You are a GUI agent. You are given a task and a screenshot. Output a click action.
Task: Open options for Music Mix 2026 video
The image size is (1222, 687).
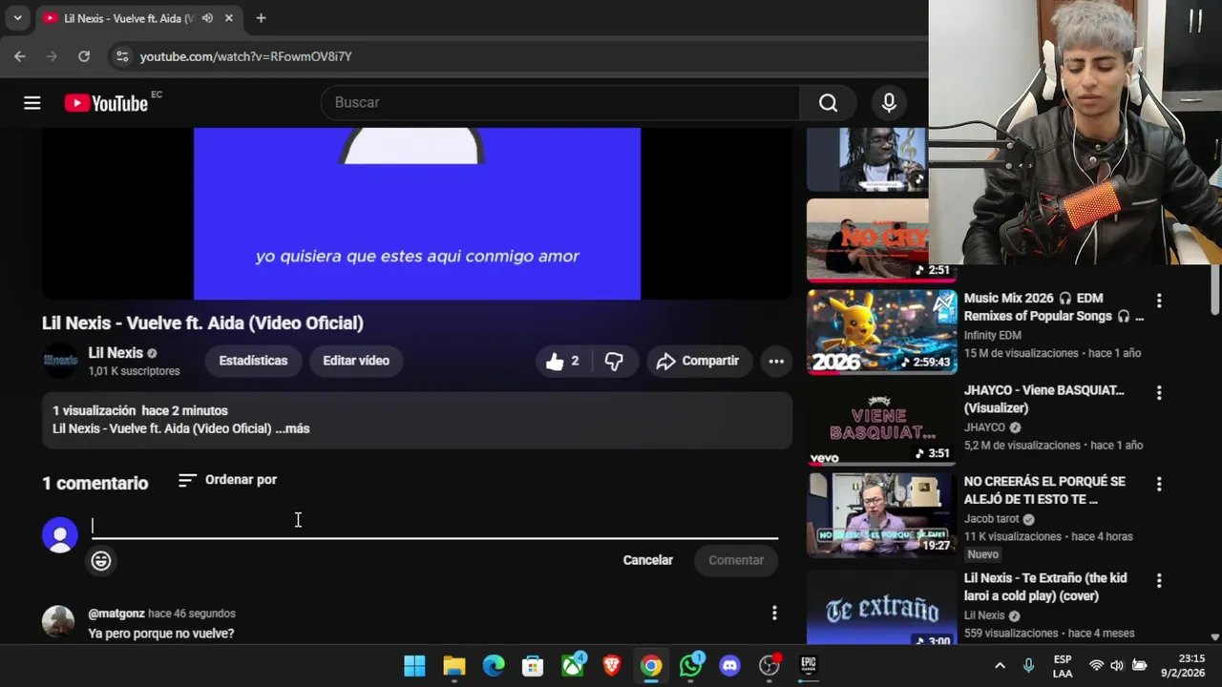tap(1159, 301)
